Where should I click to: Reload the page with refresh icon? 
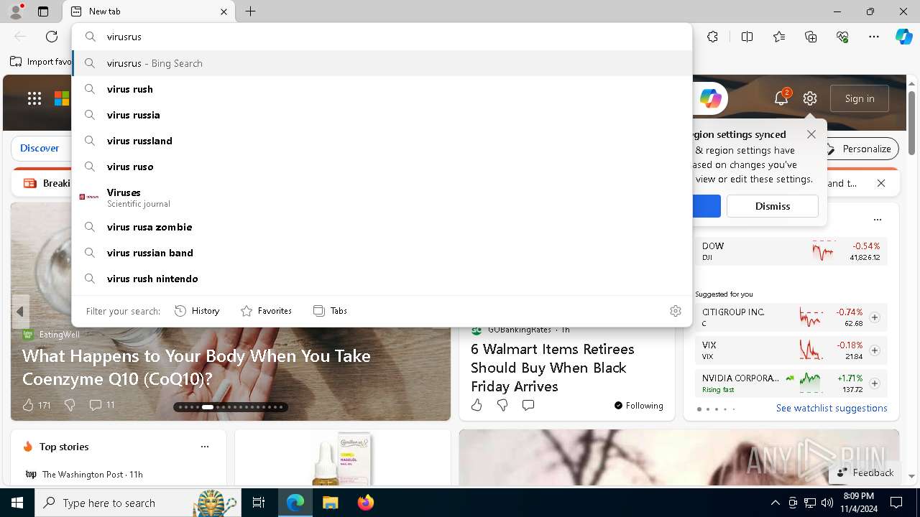click(x=52, y=37)
